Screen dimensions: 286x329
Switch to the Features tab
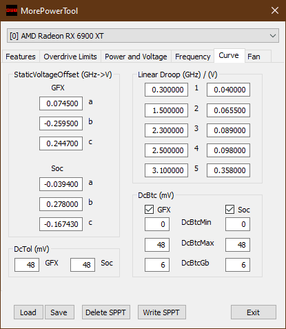click(x=21, y=57)
